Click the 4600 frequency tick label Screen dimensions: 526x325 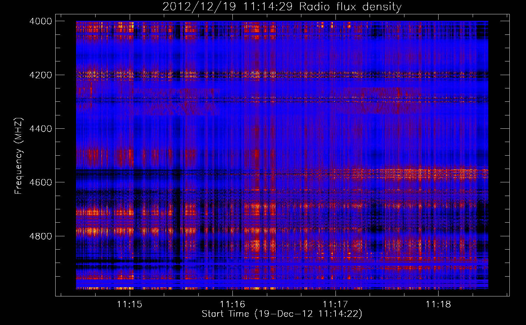[41, 182]
